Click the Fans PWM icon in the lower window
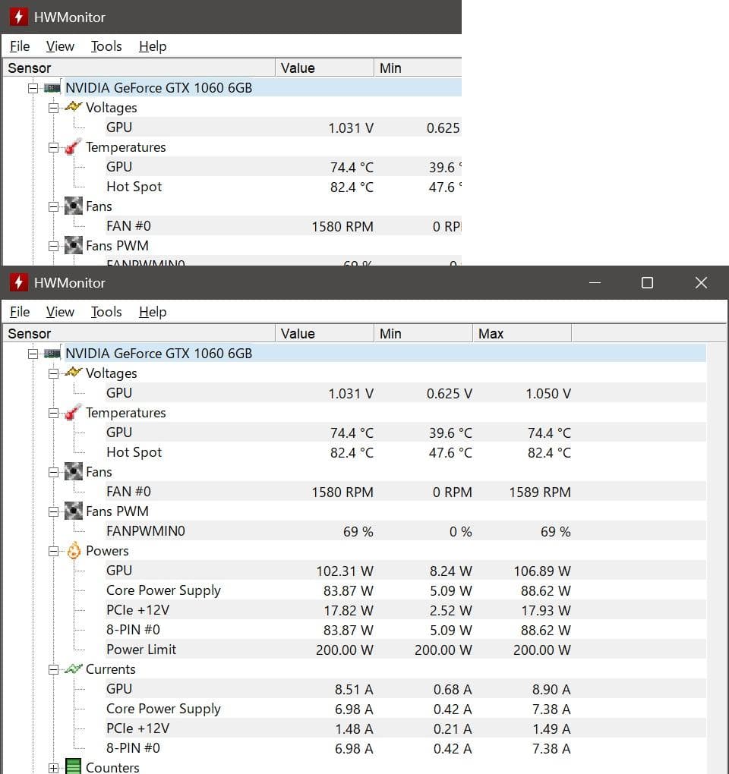 (74, 511)
